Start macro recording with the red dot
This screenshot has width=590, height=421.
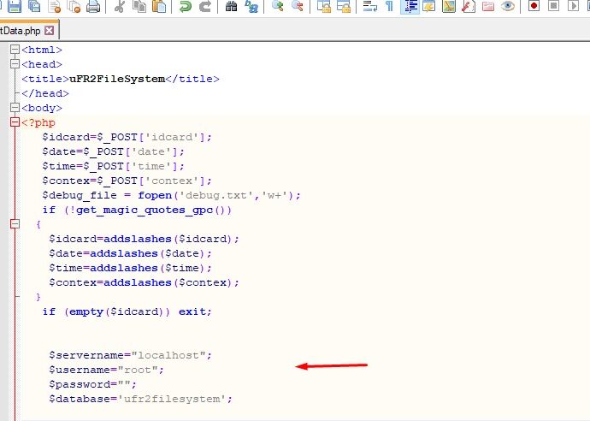(x=534, y=6)
